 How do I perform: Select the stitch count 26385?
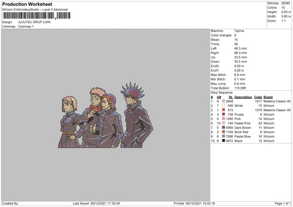click(286, 3)
